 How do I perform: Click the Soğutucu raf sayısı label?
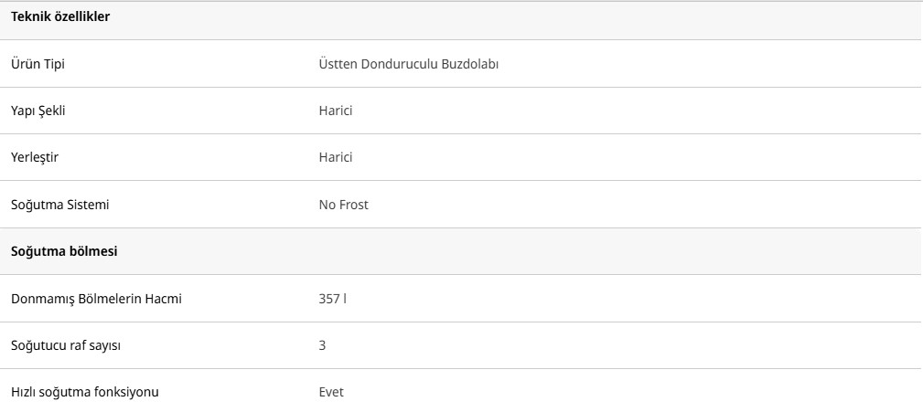[66, 345]
